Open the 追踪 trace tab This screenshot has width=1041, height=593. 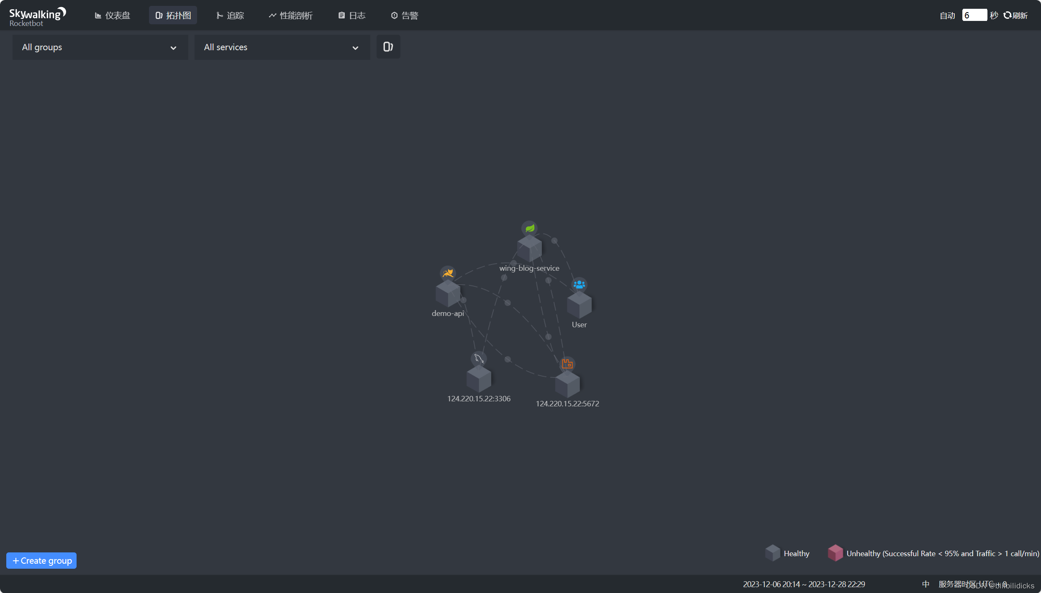click(230, 15)
